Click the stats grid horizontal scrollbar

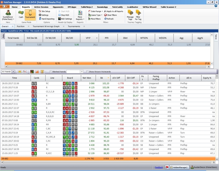click(x=107, y=67)
